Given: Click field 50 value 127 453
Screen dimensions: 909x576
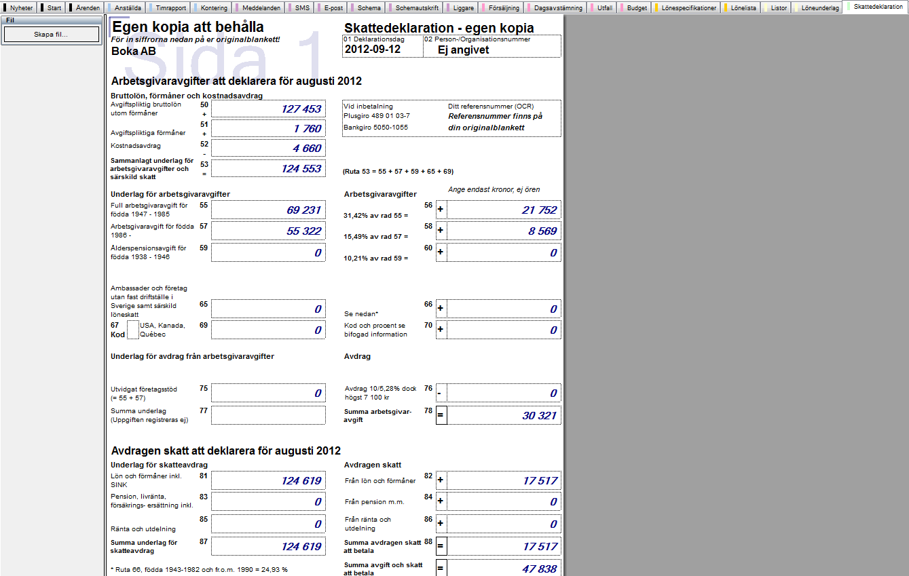Looking at the screenshot, I should coord(268,109).
